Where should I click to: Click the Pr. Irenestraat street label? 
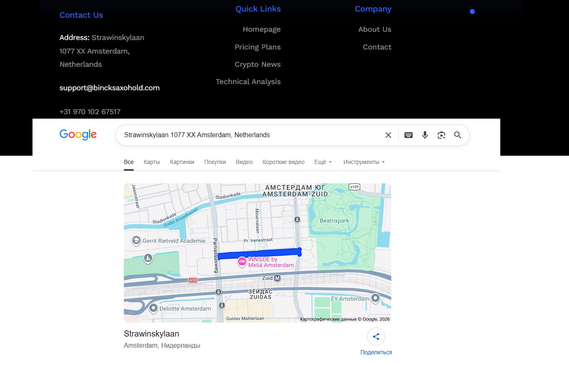258,240
